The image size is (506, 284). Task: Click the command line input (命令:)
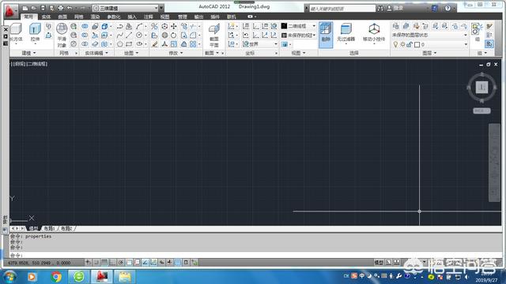(x=255, y=255)
